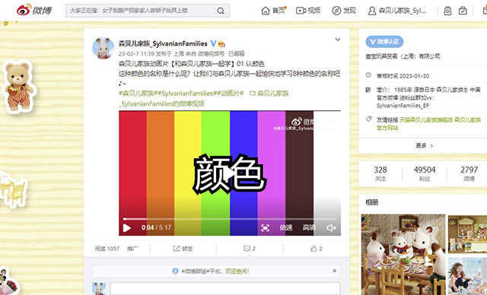Open the 首页 home icon

[266, 11]
